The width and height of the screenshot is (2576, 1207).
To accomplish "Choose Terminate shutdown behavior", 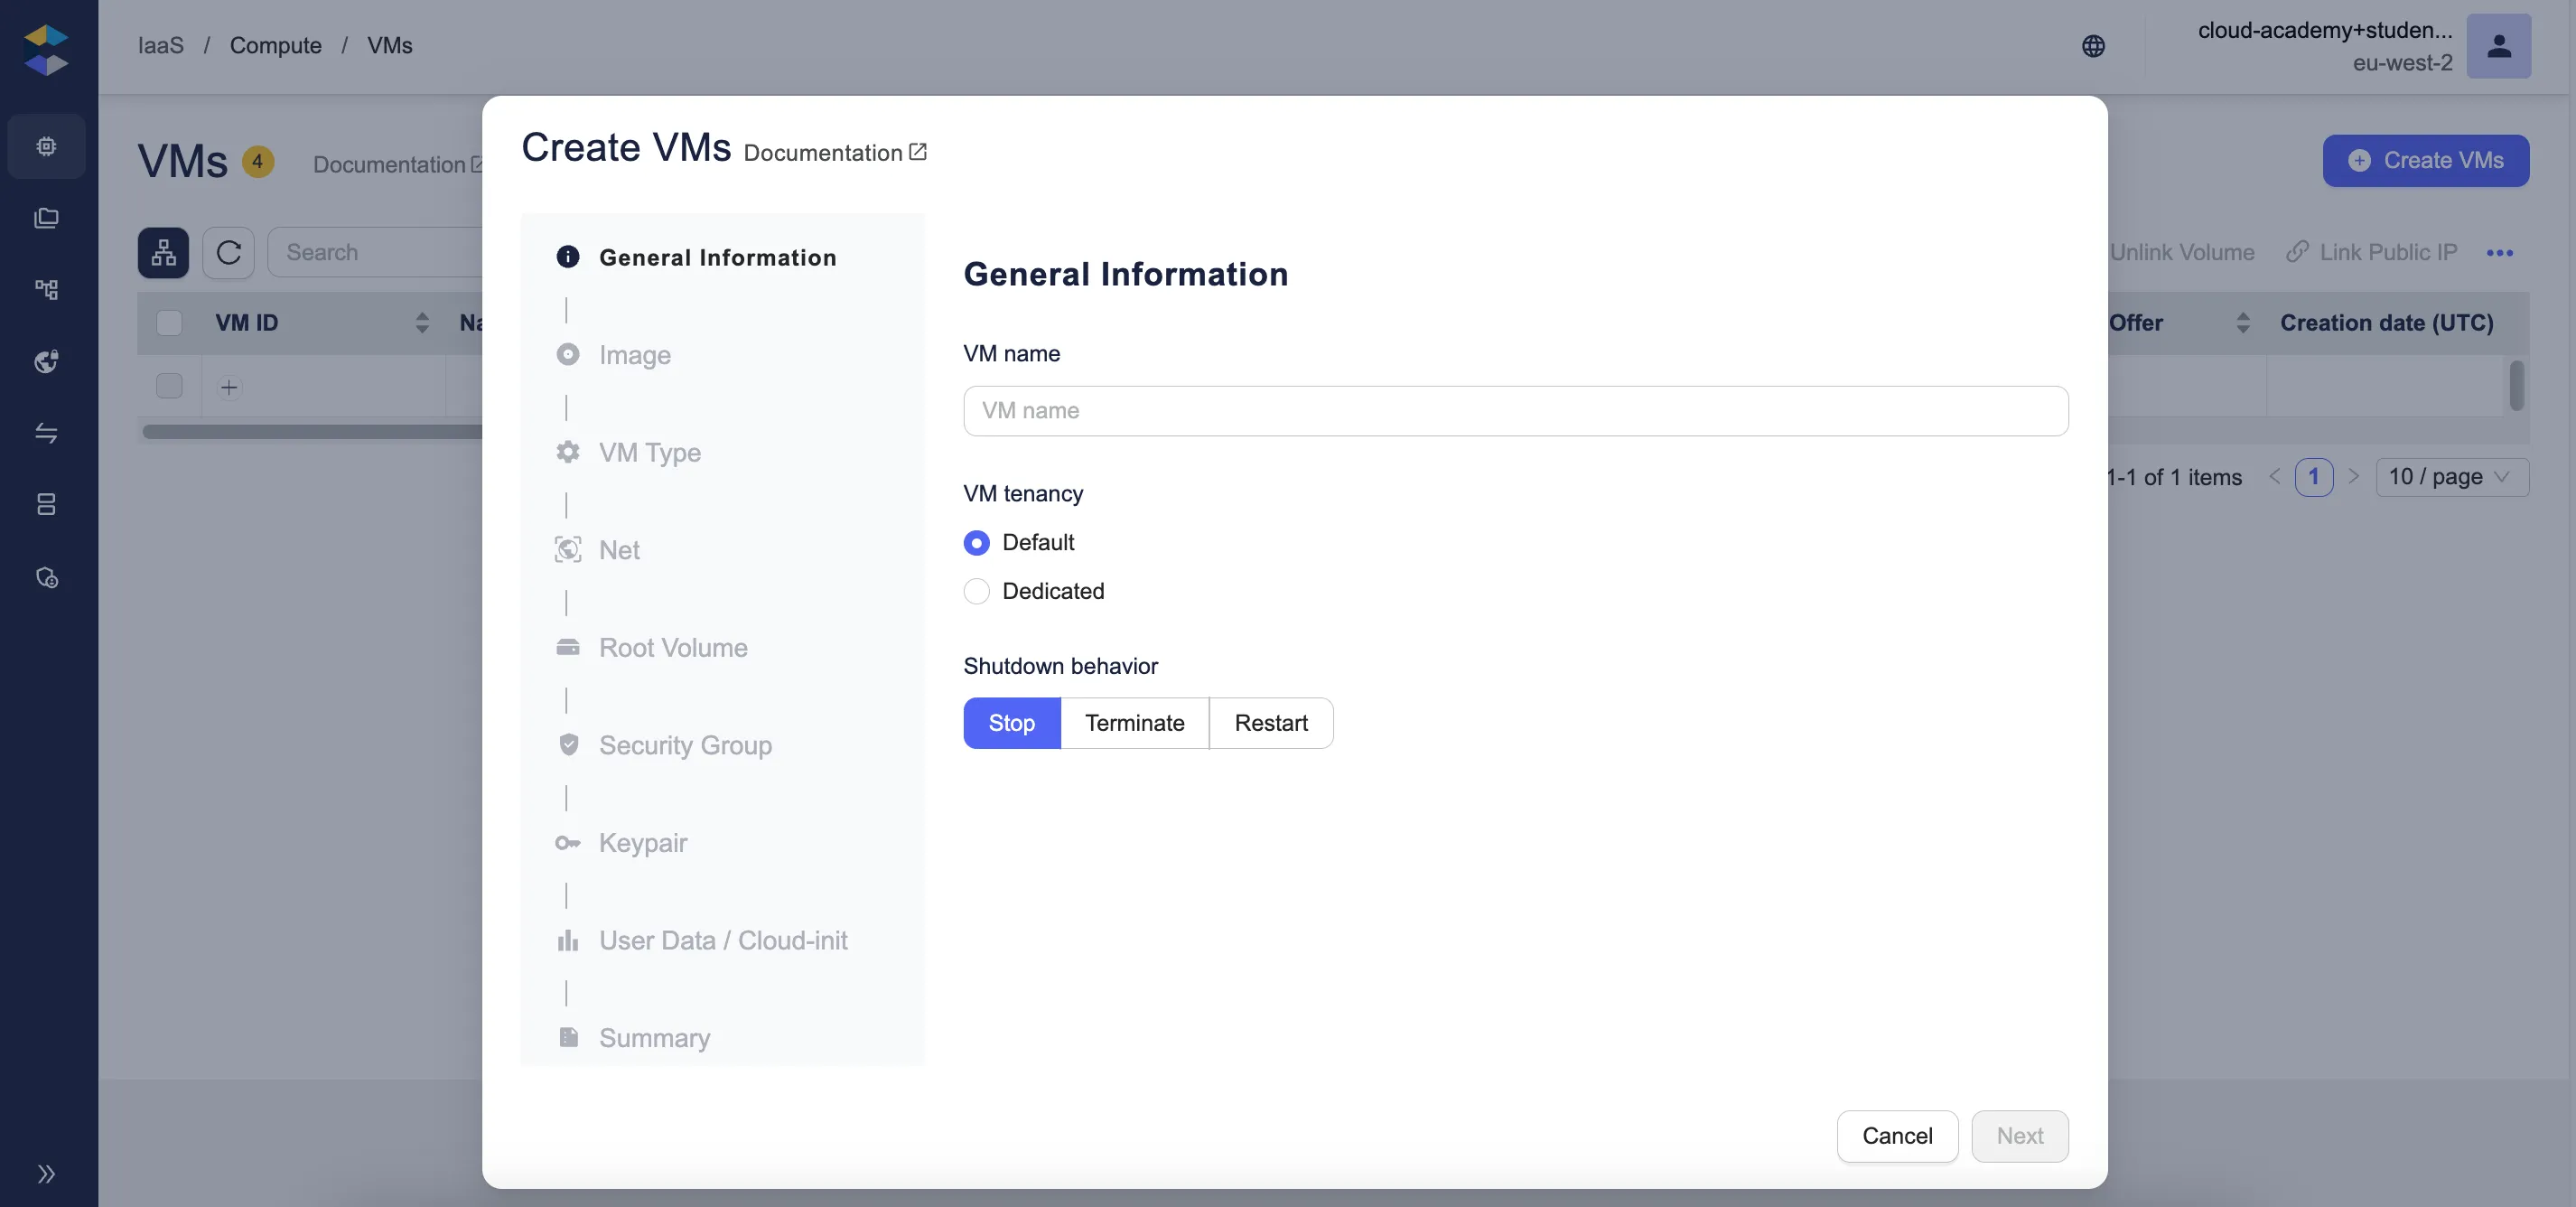I will click(x=1134, y=723).
